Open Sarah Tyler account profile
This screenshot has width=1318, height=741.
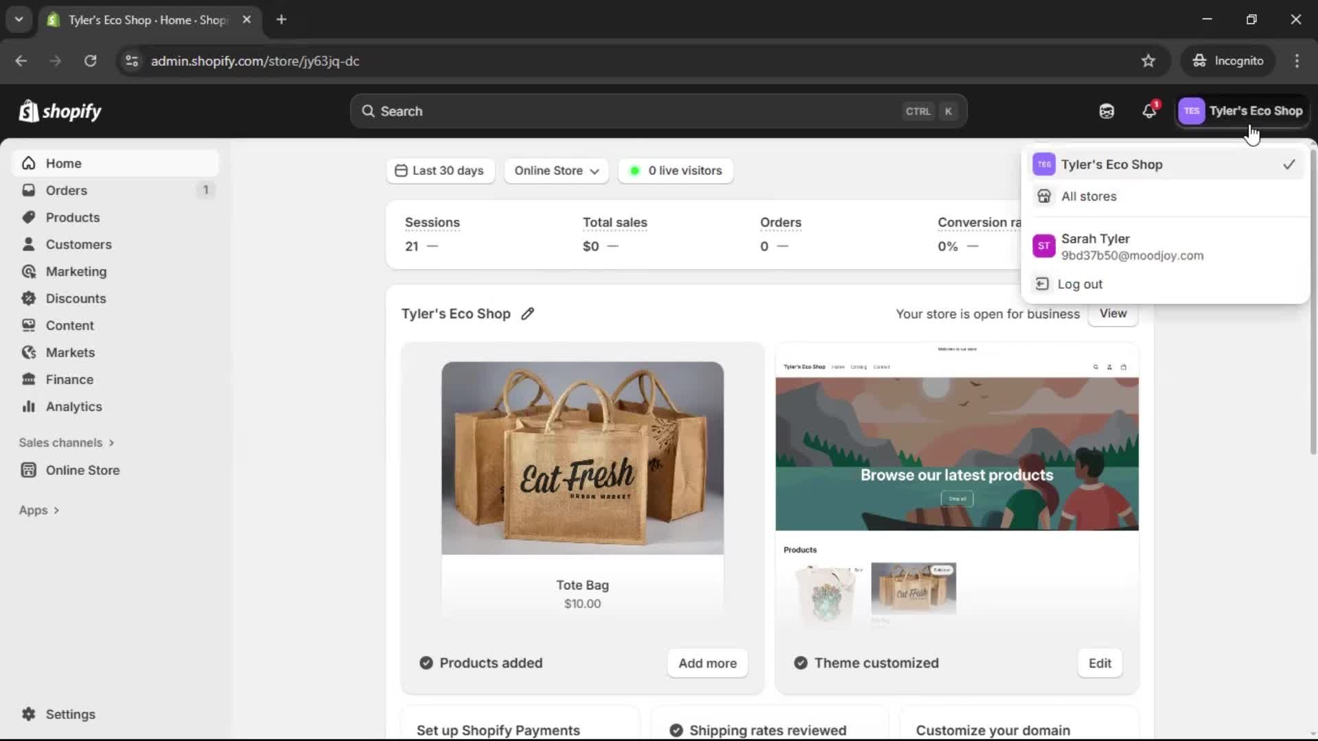pos(1165,246)
